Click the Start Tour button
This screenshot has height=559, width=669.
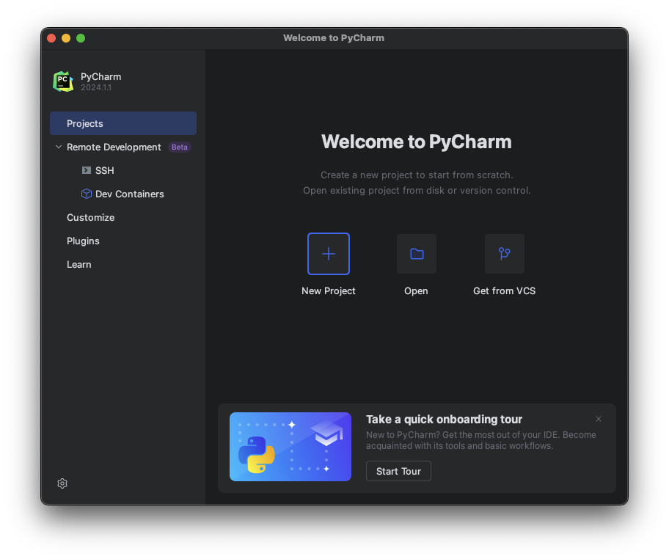click(x=398, y=471)
